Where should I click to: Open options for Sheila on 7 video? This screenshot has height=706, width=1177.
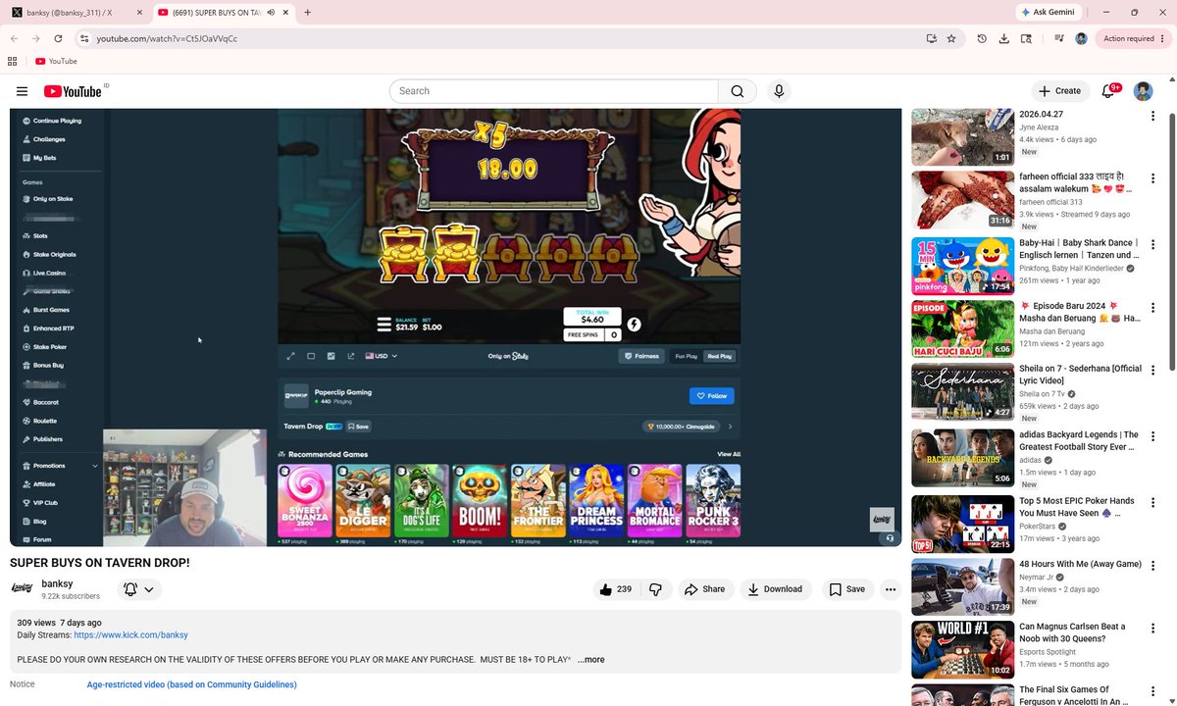(x=1152, y=372)
